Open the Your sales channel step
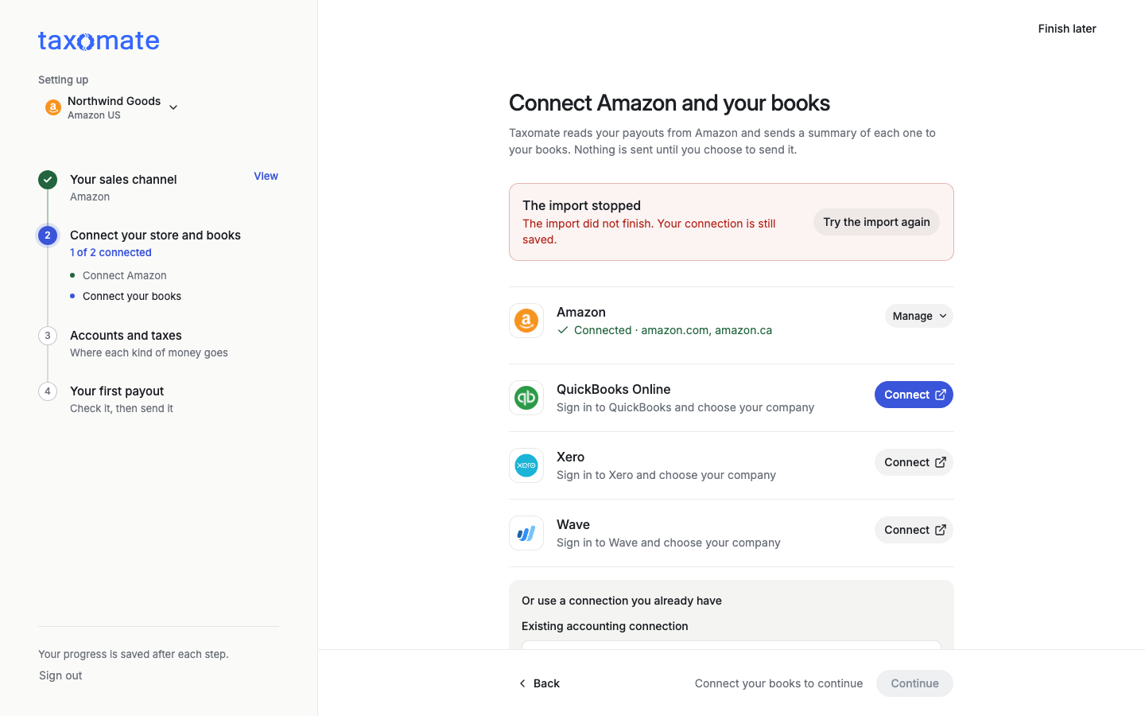Image resolution: width=1145 pixels, height=716 pixels. pos(123,180)
